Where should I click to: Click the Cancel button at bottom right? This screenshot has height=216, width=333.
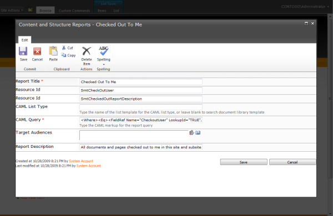pyautogui.click(x=292, y=162)
